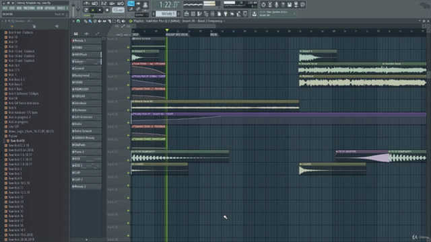
Task: Select the playlist select marquee tool
Action: pos(114,21)
